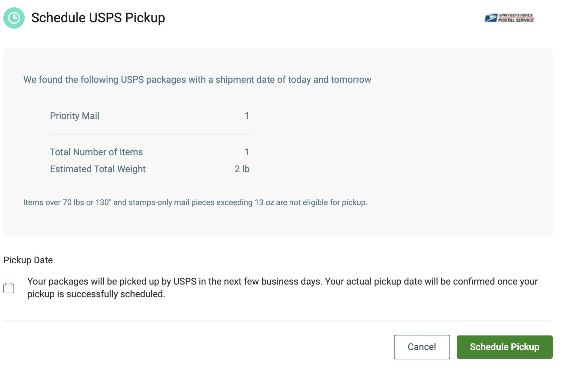582x377 pixels.
Task: Click the Priority Mail count value
Action: pos(247,116)
